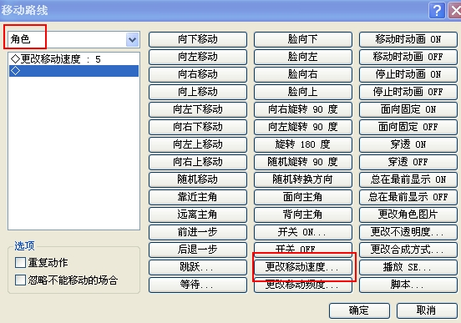Choose the 前进一步 button
This screenshot has width=461, height=323.
point(198,232)
